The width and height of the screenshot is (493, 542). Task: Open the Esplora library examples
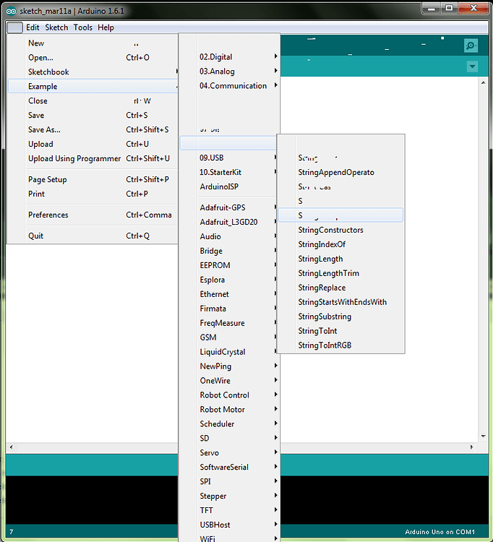[x=230, y=280]
